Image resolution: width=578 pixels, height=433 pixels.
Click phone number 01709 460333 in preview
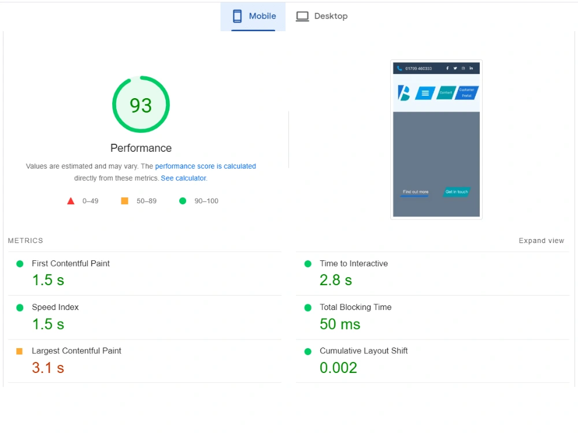point(418,69)
